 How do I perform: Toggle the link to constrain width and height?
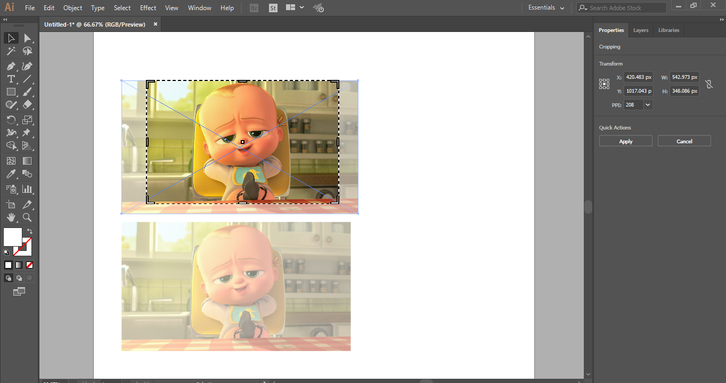click(x=709, y=84)
